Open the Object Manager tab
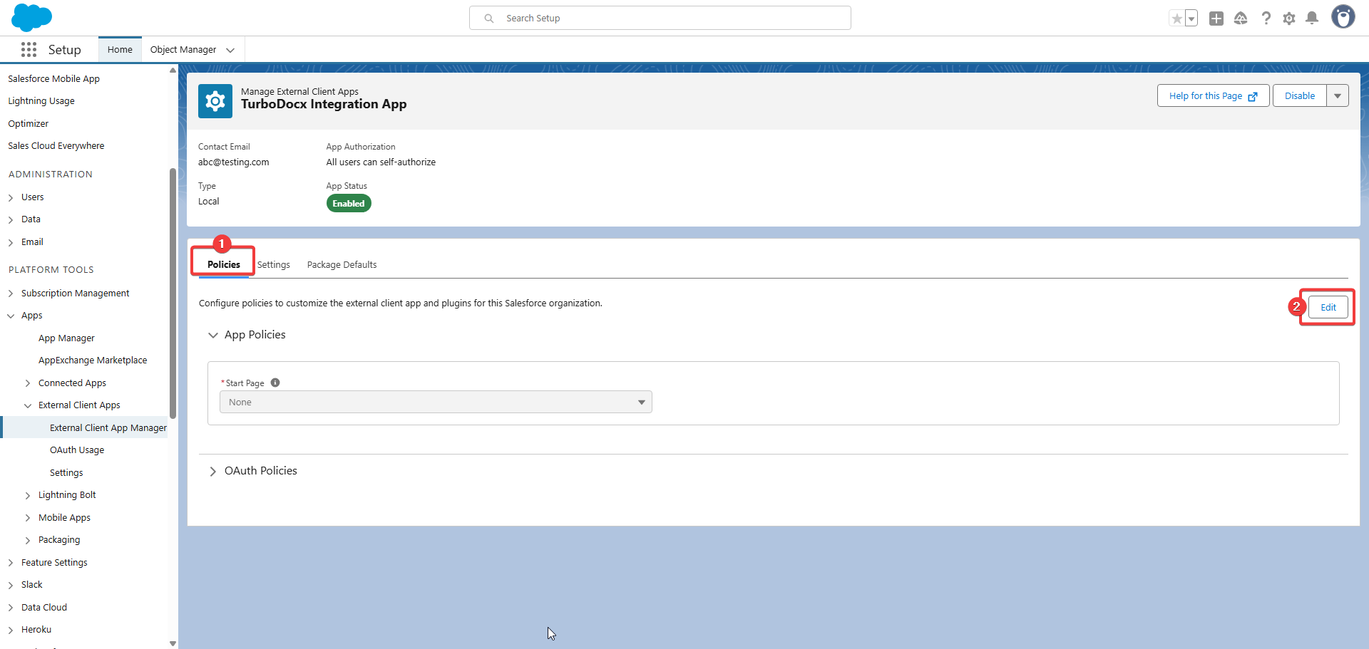Viewport: 1369px width, 649px height. 183,49
